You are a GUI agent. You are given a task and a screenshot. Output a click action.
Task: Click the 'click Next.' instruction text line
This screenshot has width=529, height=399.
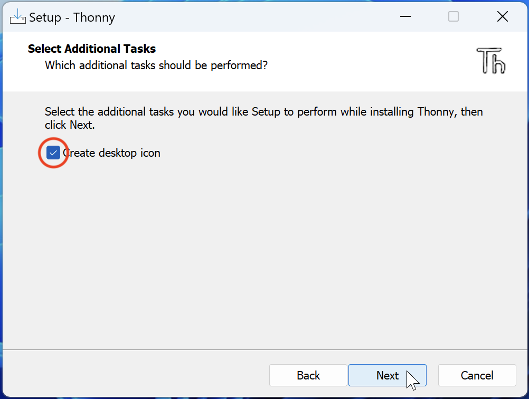tap(70, 126)
